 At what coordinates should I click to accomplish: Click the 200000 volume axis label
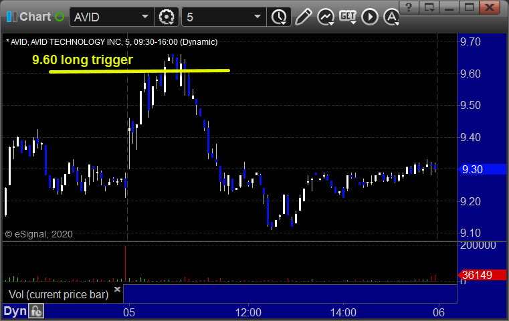478,245
